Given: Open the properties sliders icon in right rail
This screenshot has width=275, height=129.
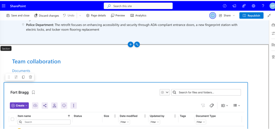Looking at the screenshot, I should [273, 33].
